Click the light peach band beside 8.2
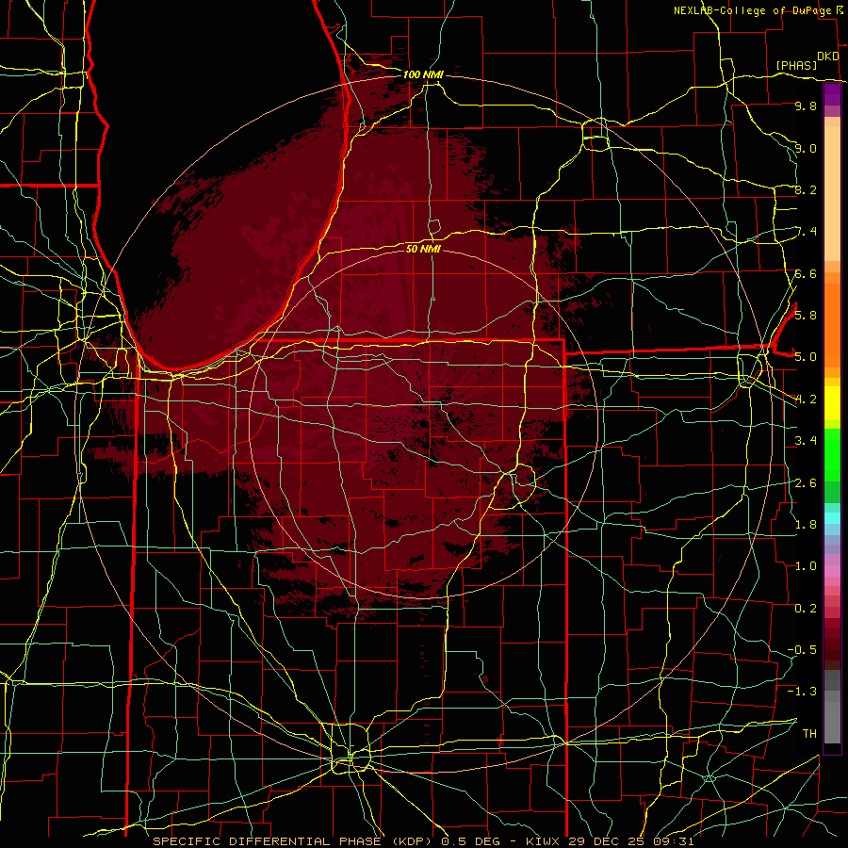This screenshot has width=848, height=848. click(x=832, y=194)
